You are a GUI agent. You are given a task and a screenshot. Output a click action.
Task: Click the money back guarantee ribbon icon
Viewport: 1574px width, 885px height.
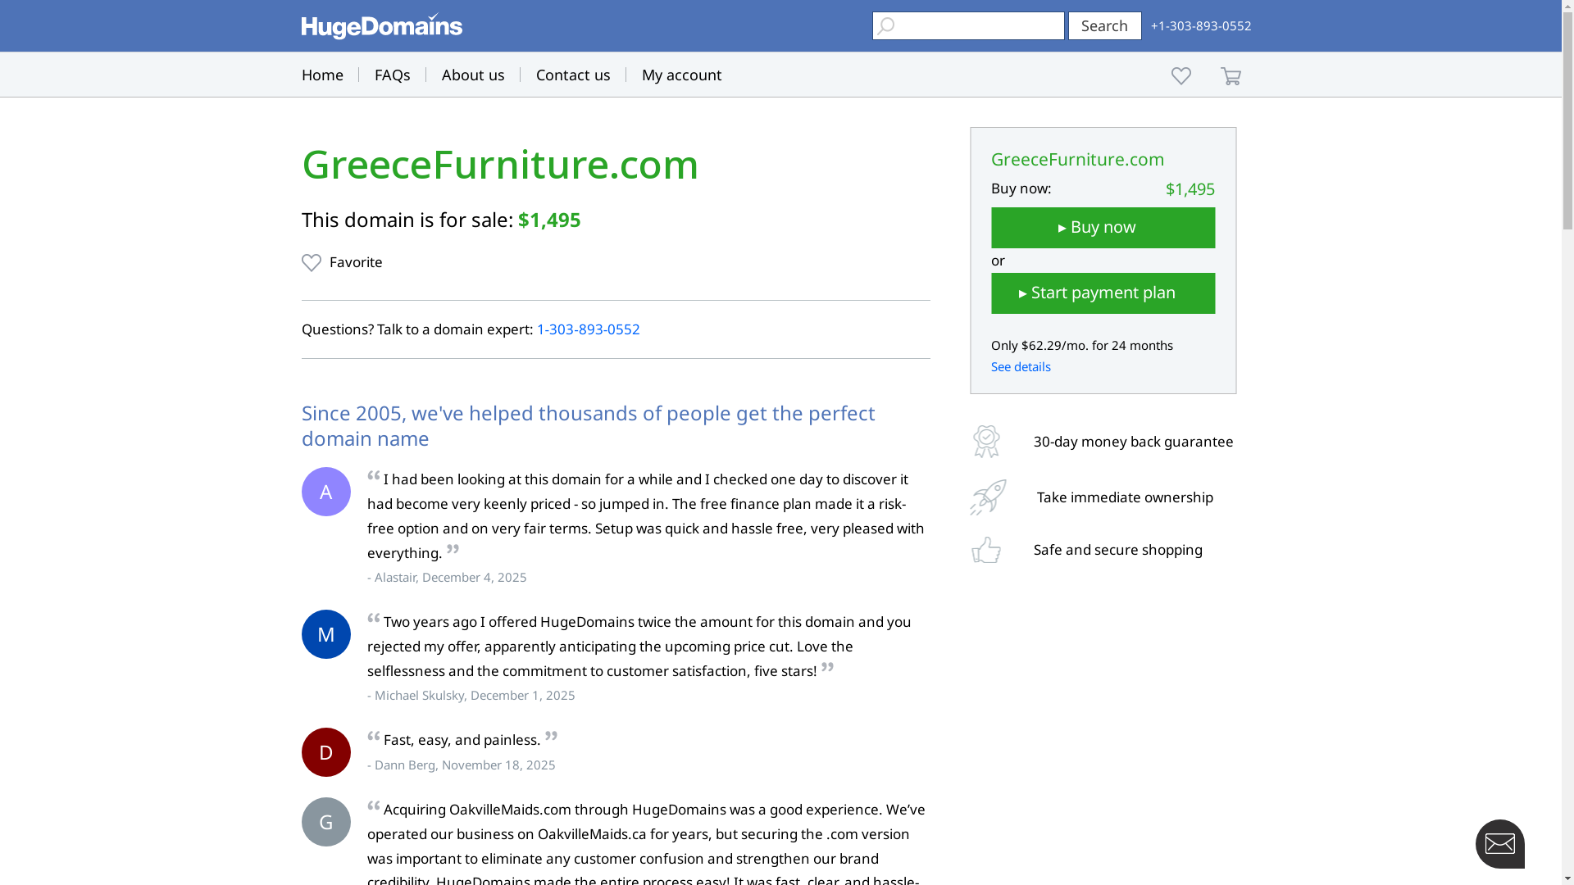986,442
